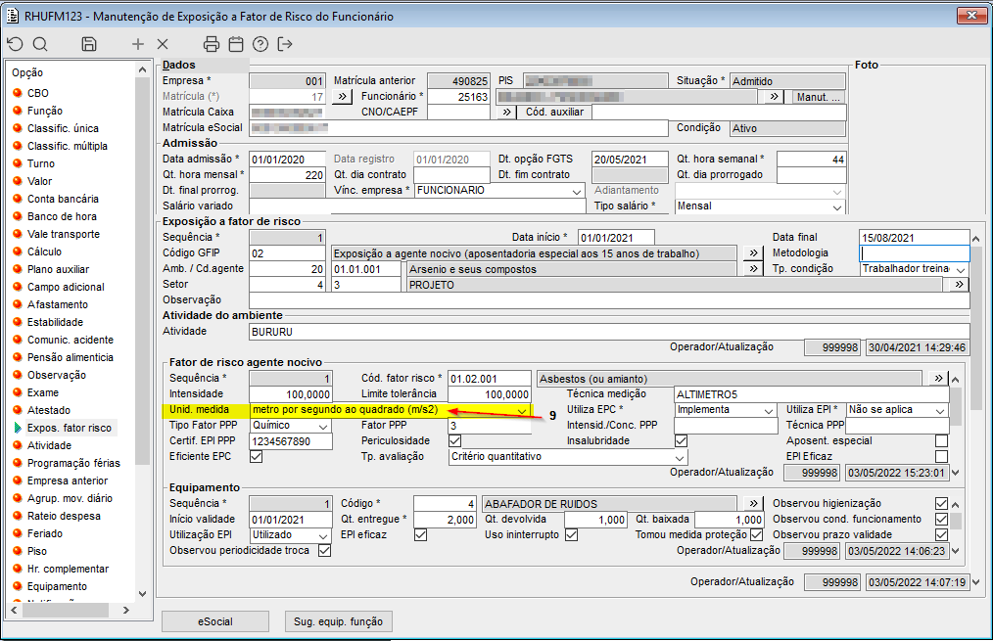The height and width of the screenshot is (641, 993).
Task: Click the eSocial button
Action: (x=214, y=621)
